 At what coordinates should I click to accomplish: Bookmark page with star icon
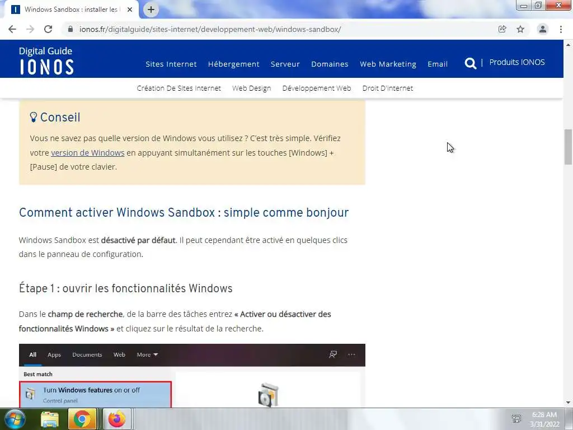pyautogui.click(x=520, y=29)
